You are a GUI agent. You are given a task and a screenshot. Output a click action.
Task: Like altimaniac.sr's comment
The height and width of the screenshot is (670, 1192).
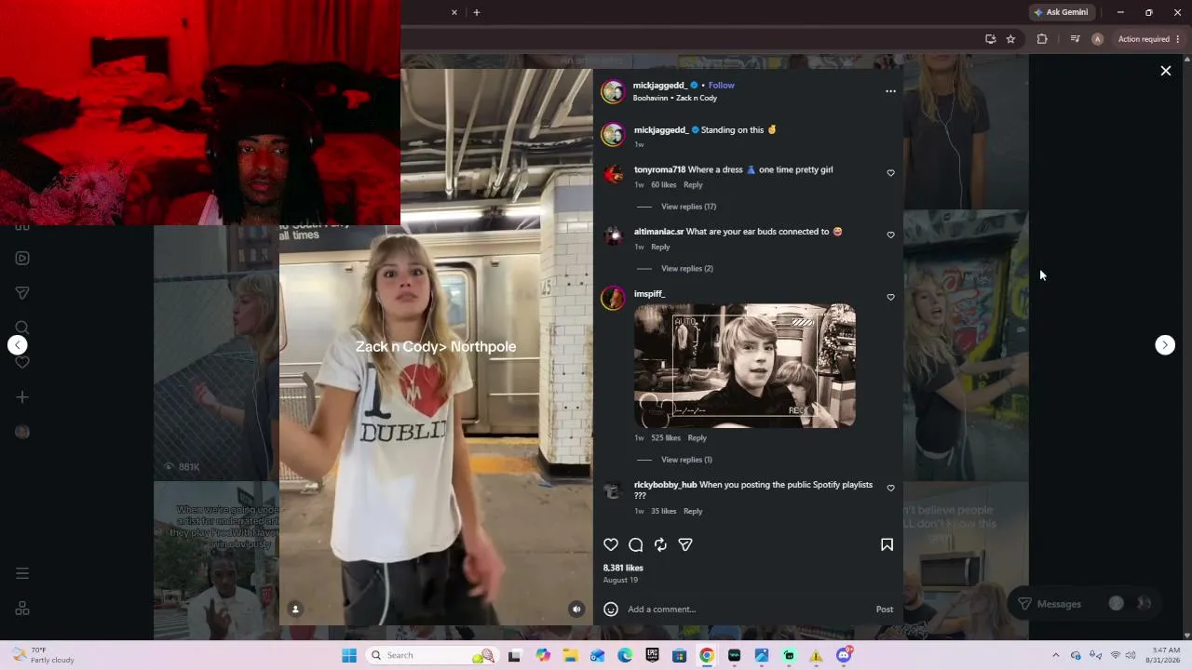(890, 235)
